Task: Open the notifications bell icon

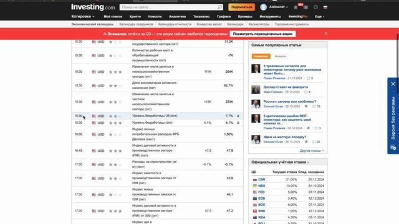Action: click(296, 7)
